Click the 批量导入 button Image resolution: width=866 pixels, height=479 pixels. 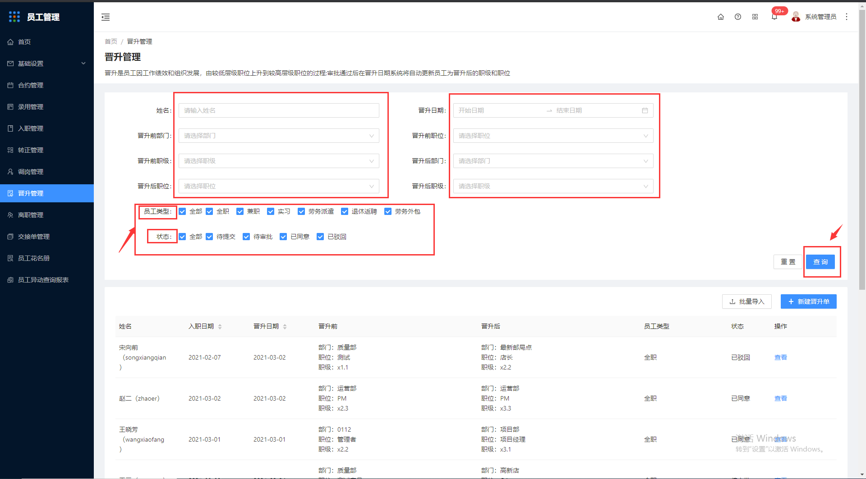[747, 301]
